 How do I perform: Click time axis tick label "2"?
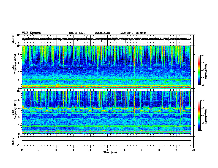(x=56, y=150)
